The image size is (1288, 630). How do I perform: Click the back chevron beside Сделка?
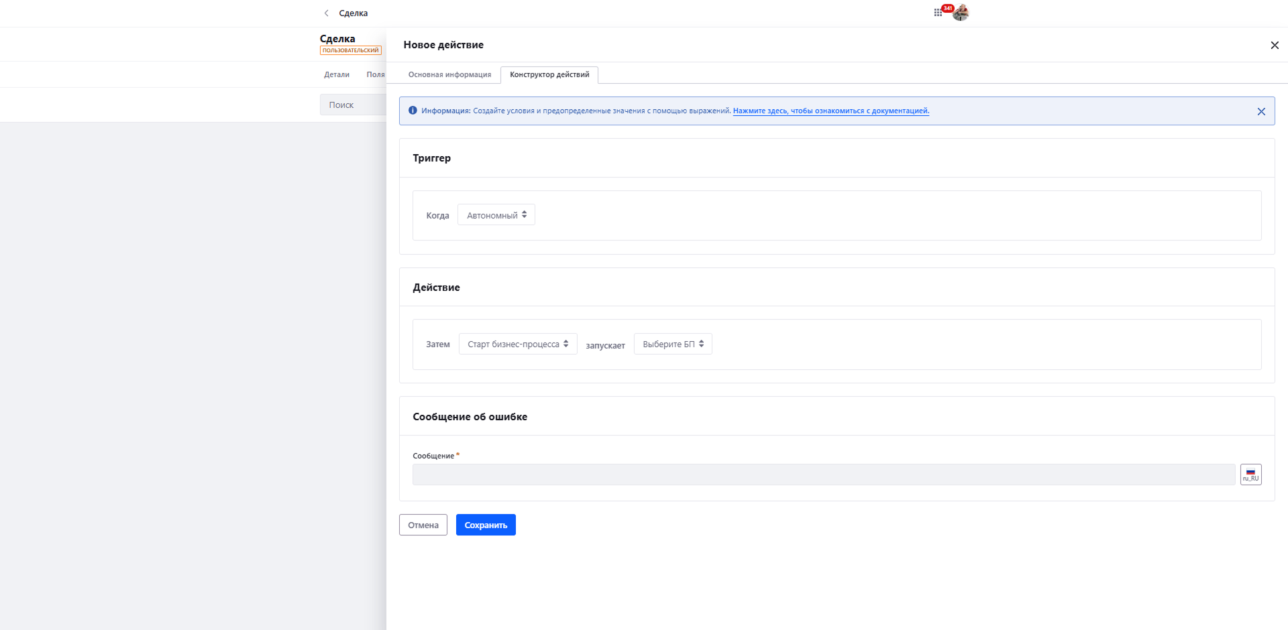tap(327, 13)
